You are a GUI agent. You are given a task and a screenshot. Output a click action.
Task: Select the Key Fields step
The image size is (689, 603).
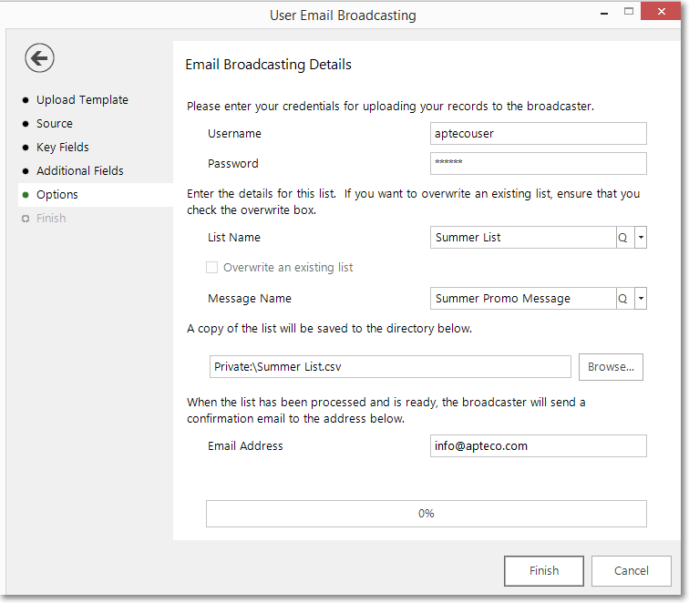click(x=62, y=148)
